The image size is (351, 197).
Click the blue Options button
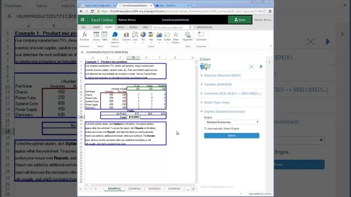point(231,136)
